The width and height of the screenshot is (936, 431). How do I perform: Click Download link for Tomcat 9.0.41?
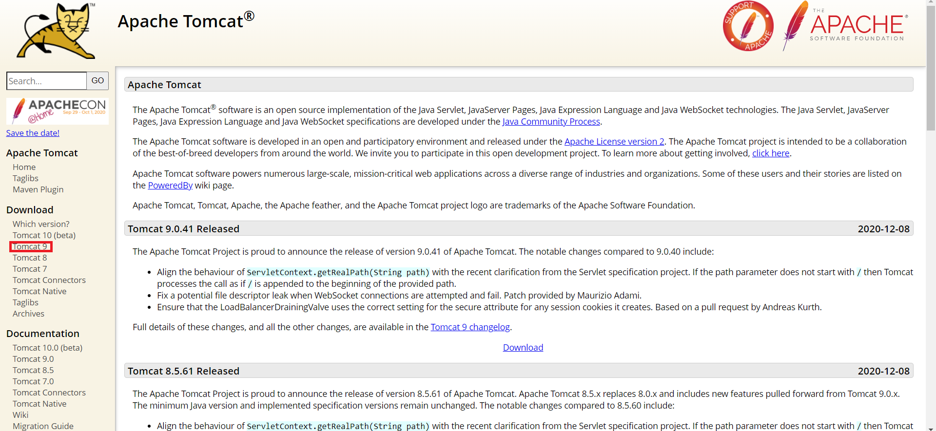coord(523,347)
